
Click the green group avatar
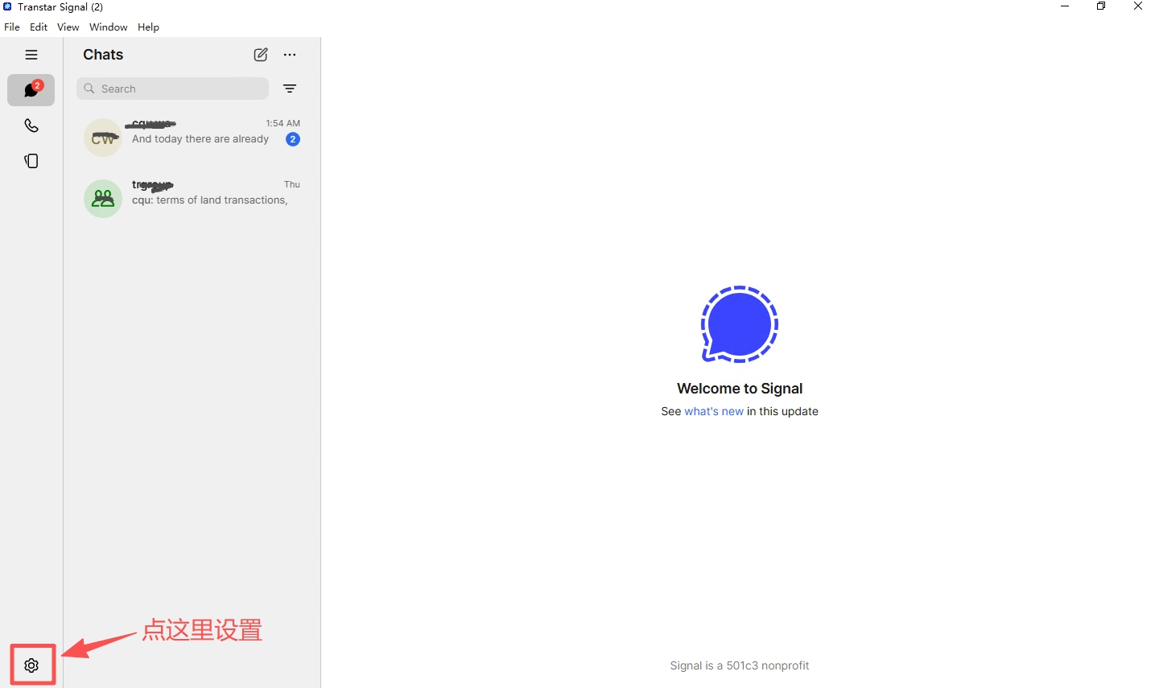coord(103,199)
